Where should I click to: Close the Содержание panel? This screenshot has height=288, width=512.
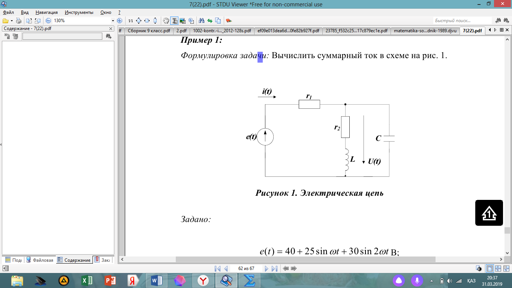(x=111, y=28)
